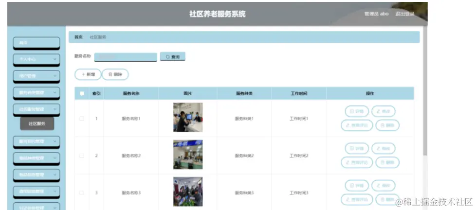Click 退出登录 to log out
Image resolution: width=476 pixels, height=210 pixels.
404,14
